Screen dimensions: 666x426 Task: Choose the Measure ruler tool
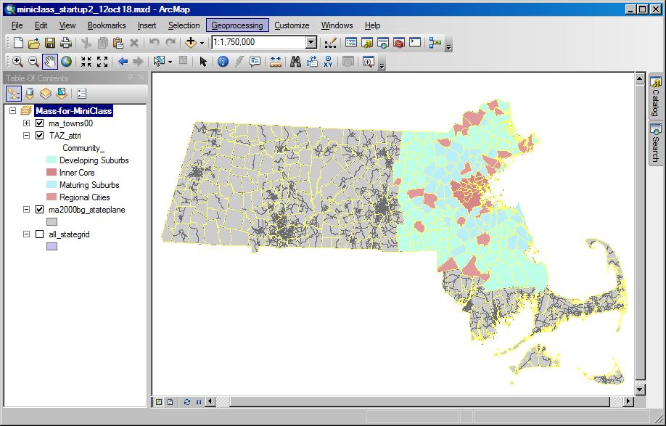tap(275, 62)
